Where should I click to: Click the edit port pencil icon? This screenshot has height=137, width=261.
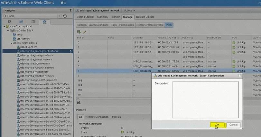[x=85, y=32]
